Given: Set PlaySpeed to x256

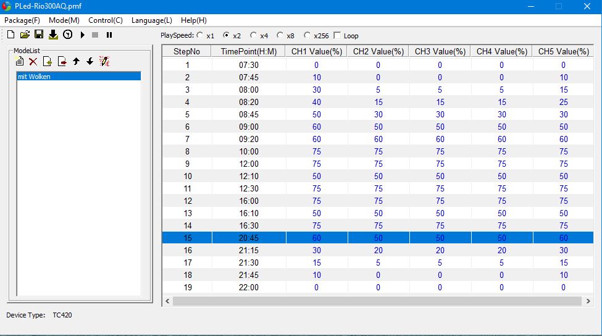Looking at the screenshot, I should click(x=307, y=35).
